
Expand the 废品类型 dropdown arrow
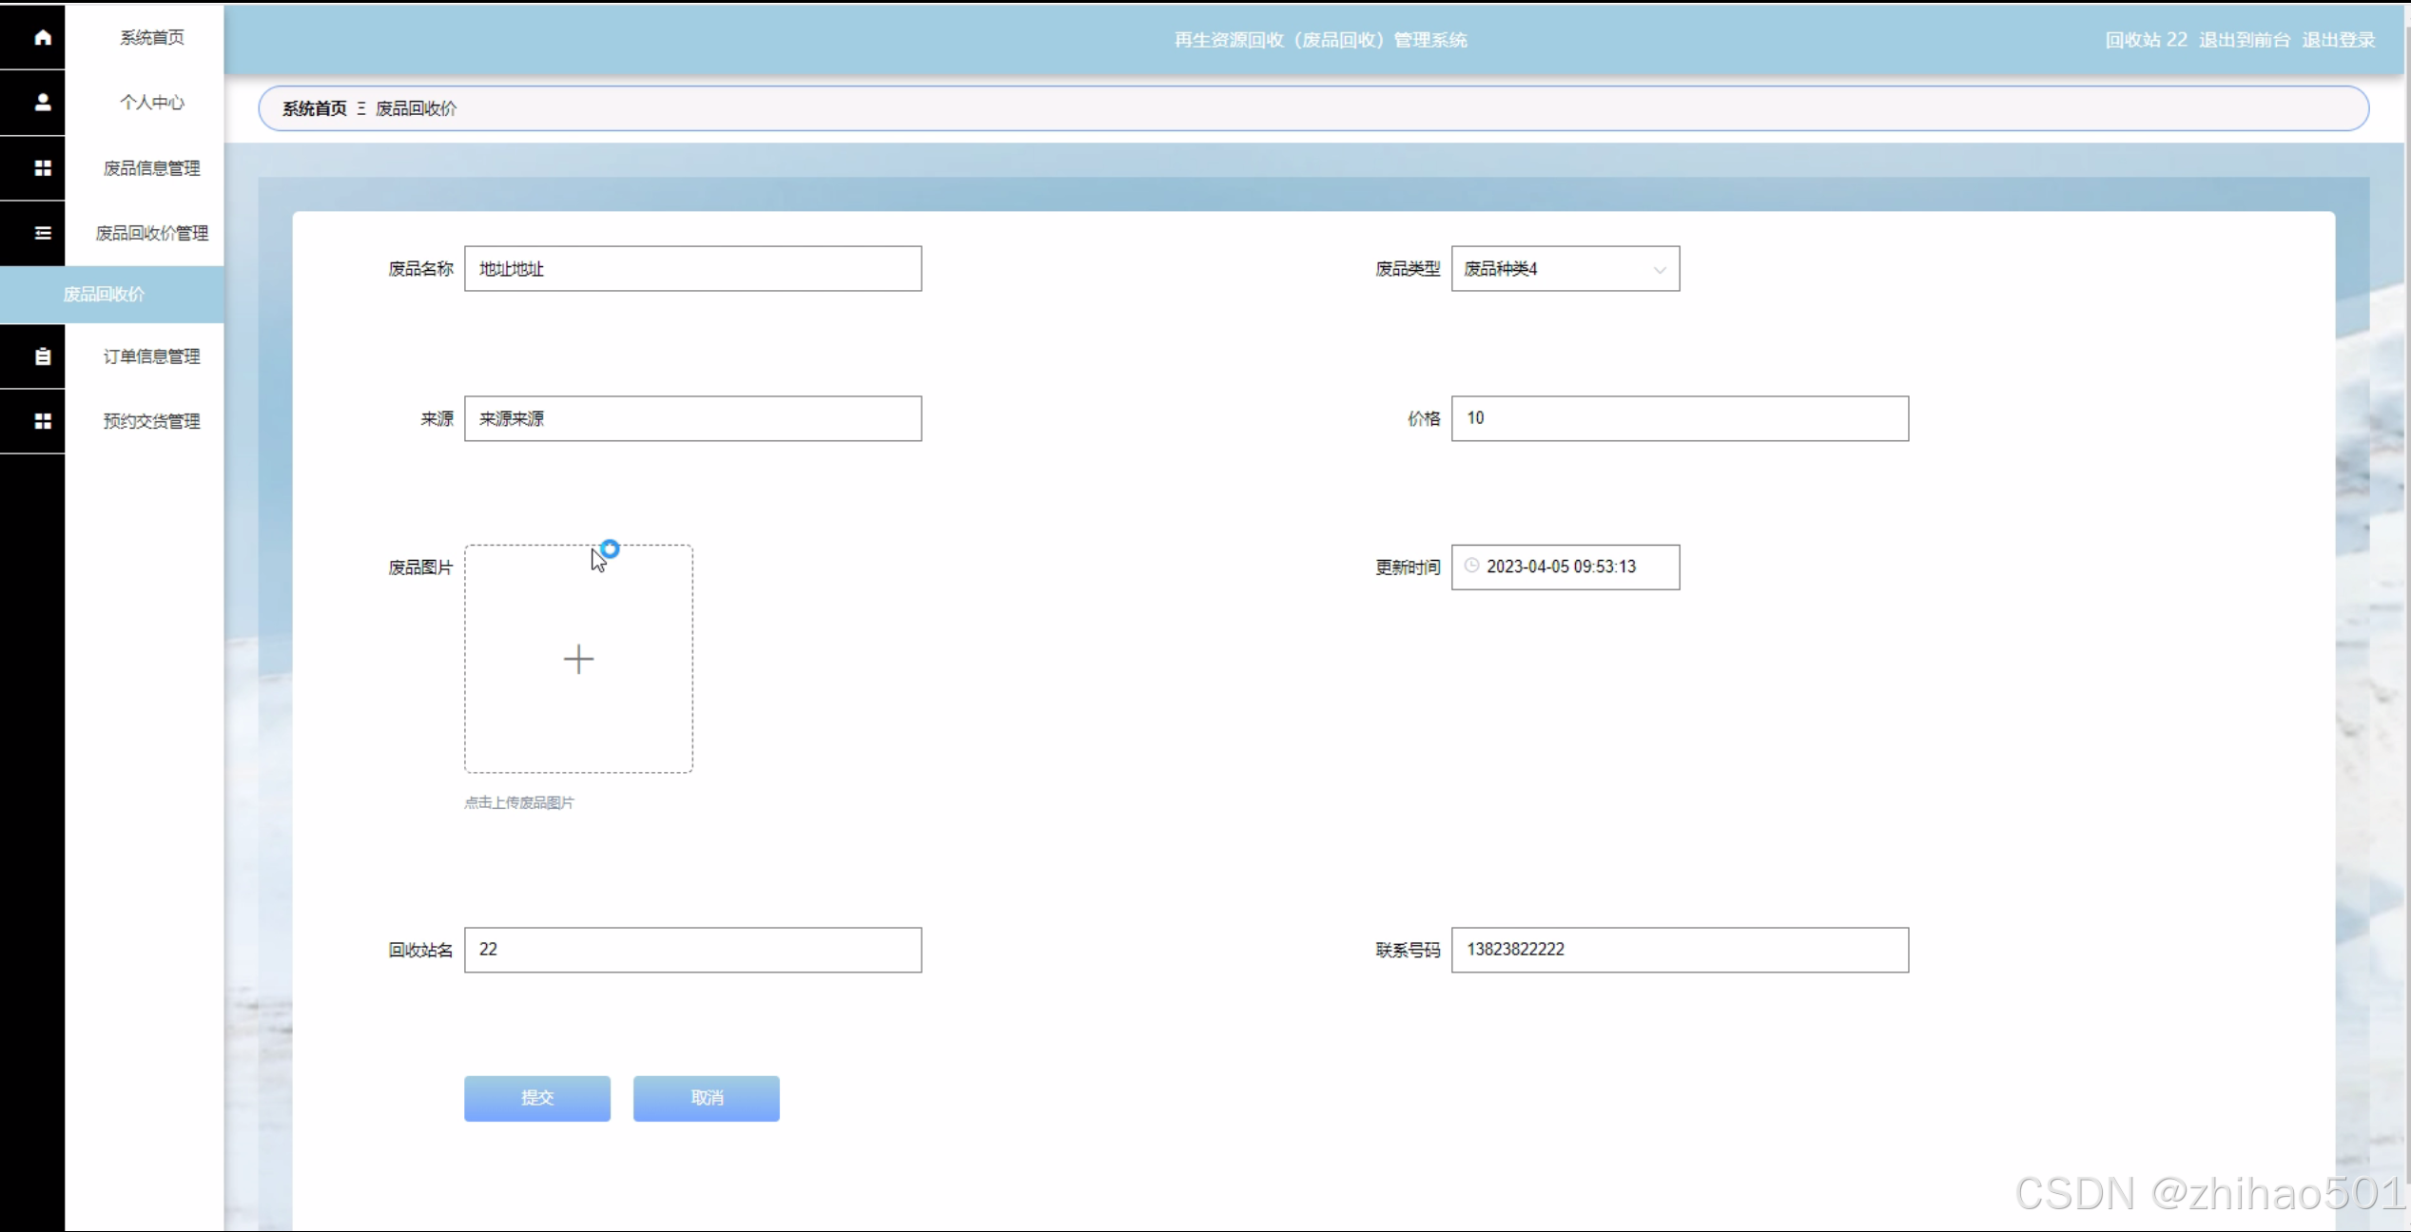click(x=1659, y=270)
